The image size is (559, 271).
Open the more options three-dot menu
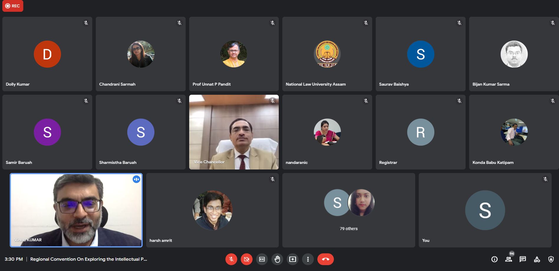[x=308, y=259]
